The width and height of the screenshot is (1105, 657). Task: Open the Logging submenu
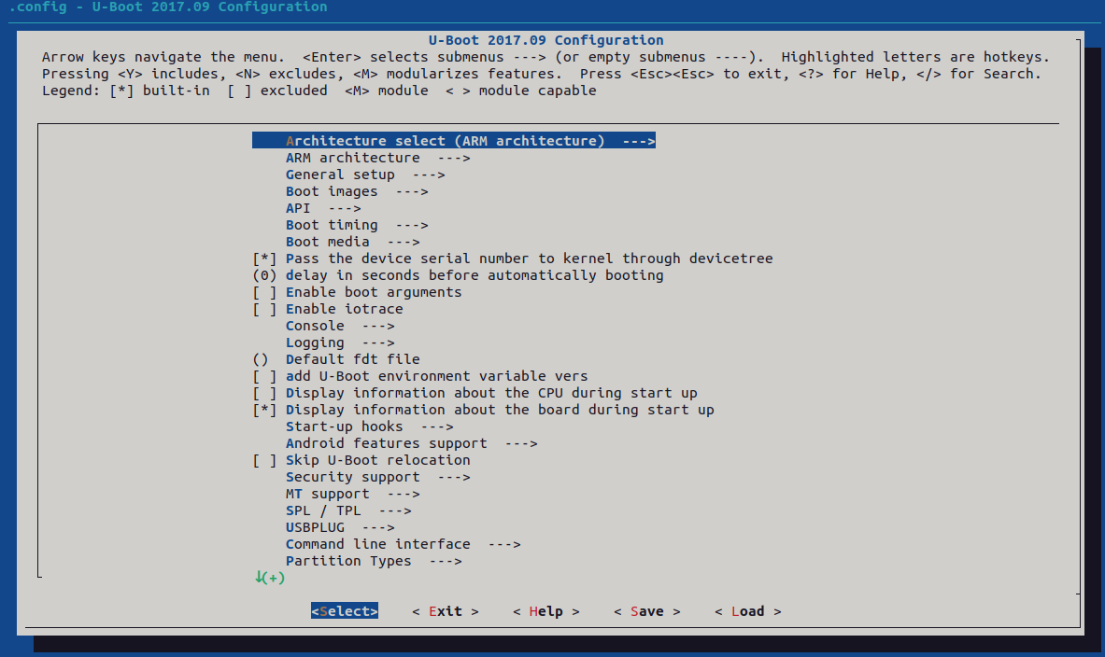(340, 342)
